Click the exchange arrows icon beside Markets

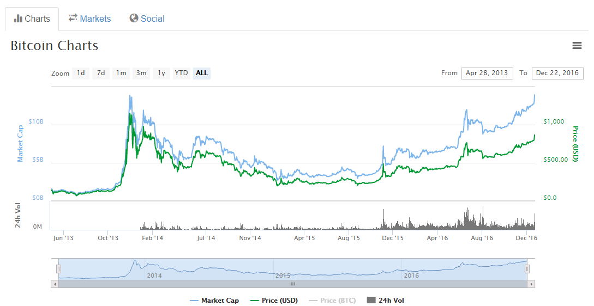click(73, 18)
